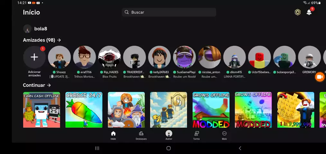The width and height of the screenshot is (326, 154).
Task: Open friend Rip_HADES avatar
Action: coord(109,57)
